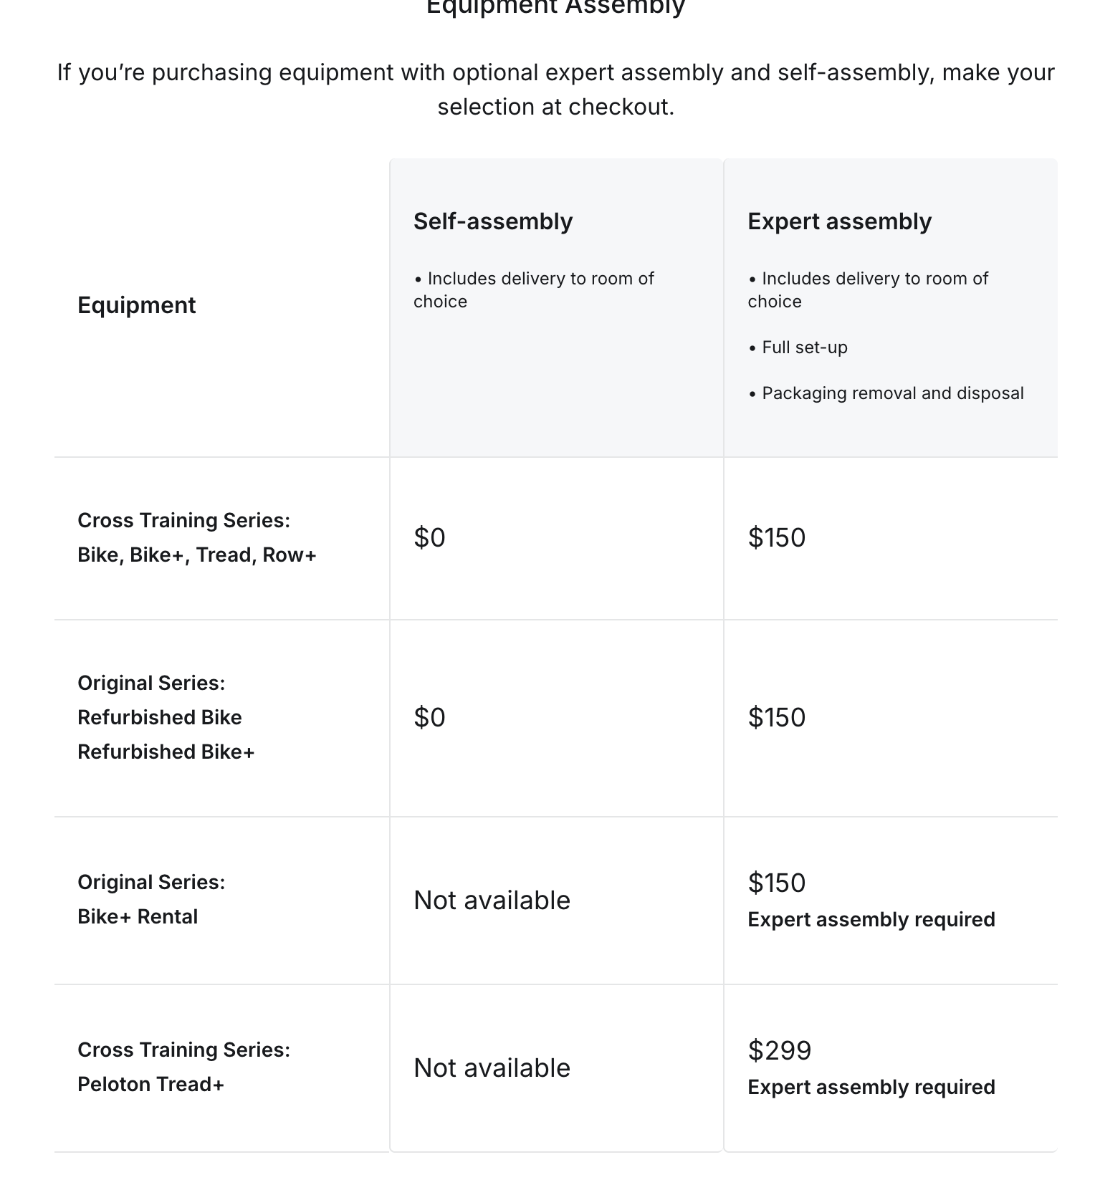Click the $150 price for Bike+ Rental
Viewport: 1095px width, 1185px height.
coord(776,883)
